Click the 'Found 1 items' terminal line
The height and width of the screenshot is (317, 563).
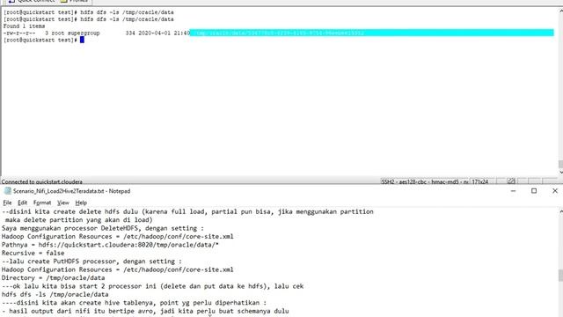24,26
